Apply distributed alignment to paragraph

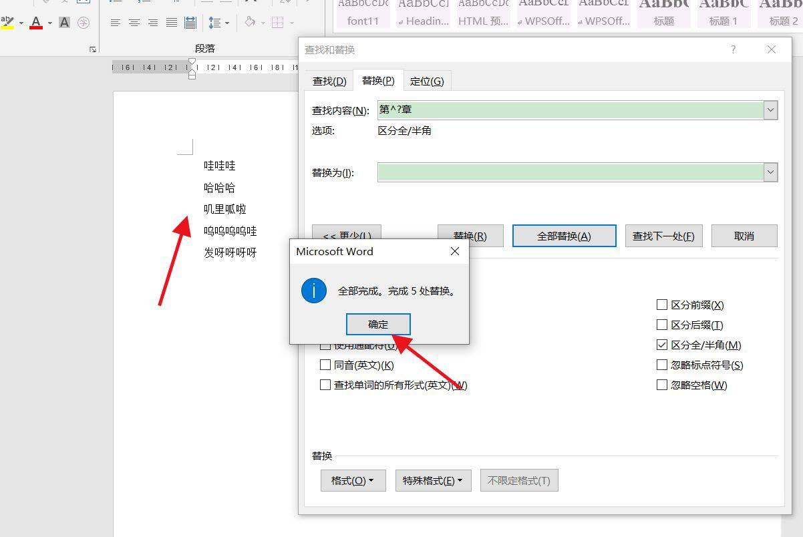coord(190,23)
